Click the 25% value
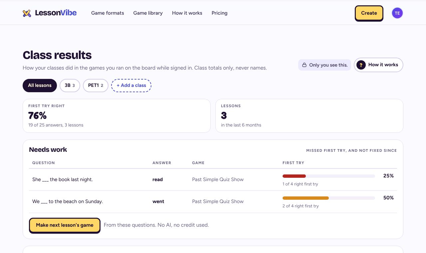426x253 pixels. click(388, 176)
